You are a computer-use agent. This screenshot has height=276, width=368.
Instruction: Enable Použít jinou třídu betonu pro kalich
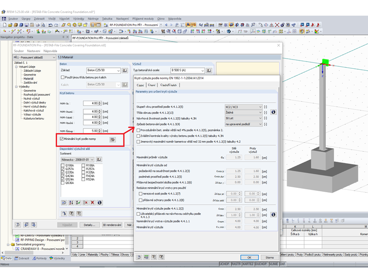point(62,77)
